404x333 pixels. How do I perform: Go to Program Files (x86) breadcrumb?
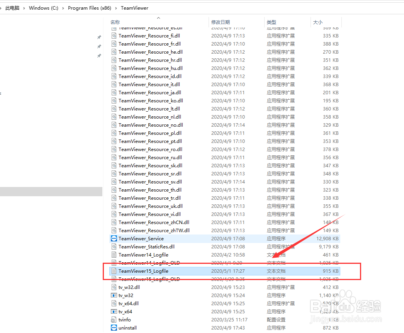tap(89, 8)
